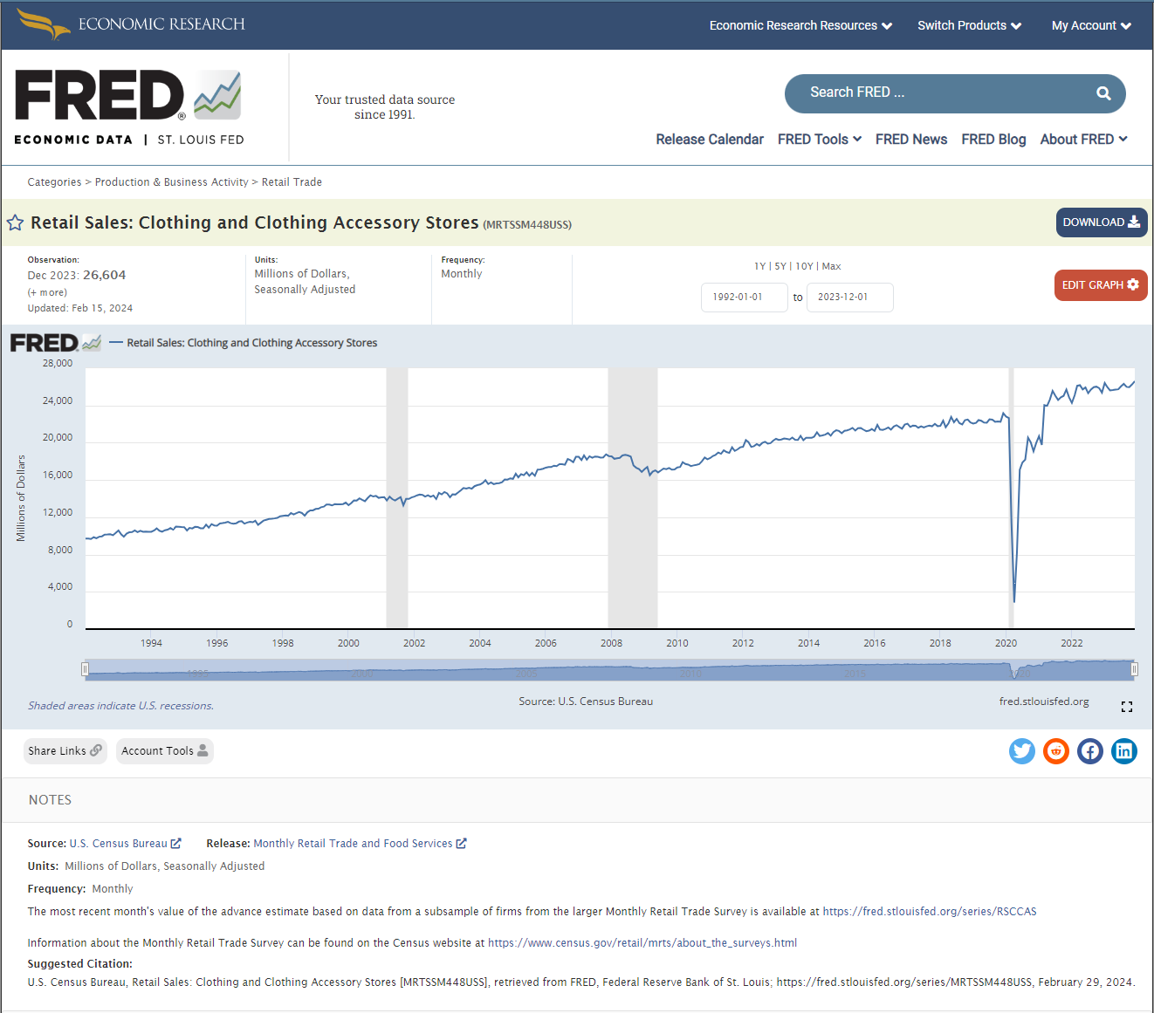Expand the graph to fullscreen
This screenshot has height=1013, width=1154.
coord(1126,706)
